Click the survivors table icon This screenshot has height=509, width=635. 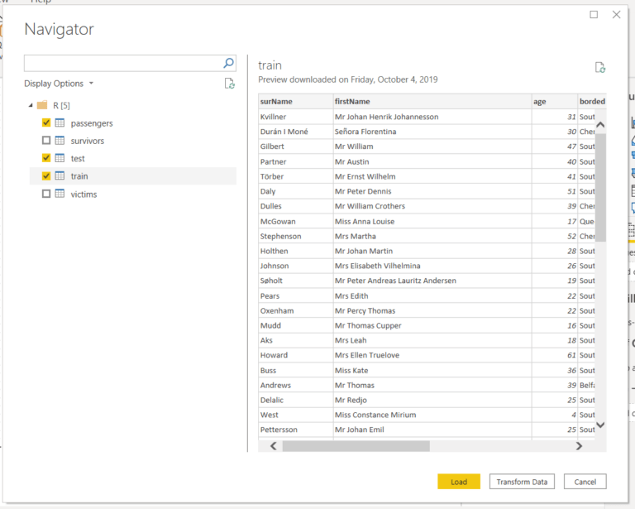tap(60, 141)
